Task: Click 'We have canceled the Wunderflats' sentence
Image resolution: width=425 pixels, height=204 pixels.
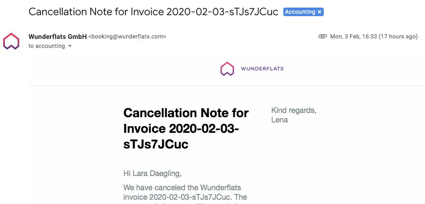Action: pos(182,187)
